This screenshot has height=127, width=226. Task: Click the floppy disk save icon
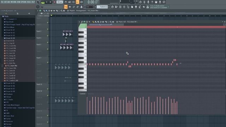(156, 2)
